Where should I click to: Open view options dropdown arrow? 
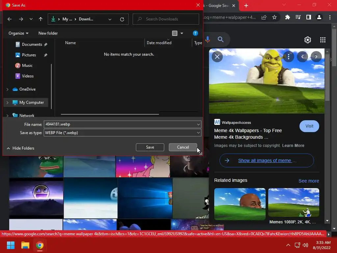point(182,33)
